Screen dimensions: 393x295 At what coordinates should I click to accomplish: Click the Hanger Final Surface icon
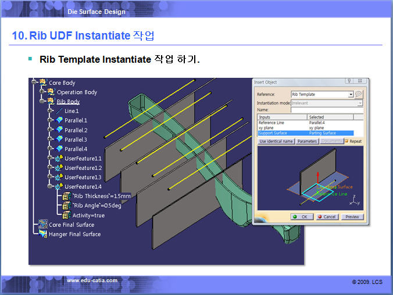[x=42, y=234]
